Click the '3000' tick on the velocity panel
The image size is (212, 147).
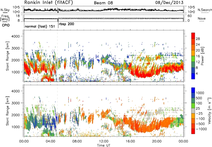(15, 103)
